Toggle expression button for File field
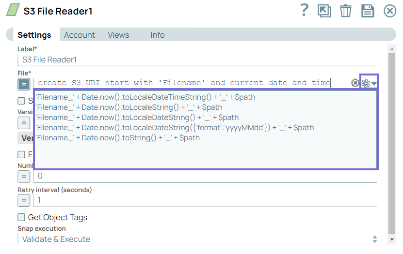 click(24, 84)
